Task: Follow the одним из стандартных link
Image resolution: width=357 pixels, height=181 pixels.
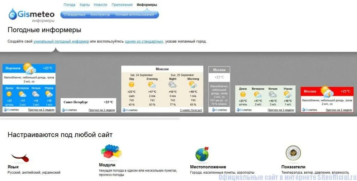Action: pyautogui.click(x=144, y=42)
